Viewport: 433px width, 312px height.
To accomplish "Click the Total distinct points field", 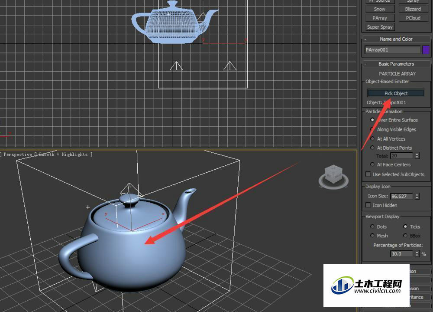I will 402,156.
